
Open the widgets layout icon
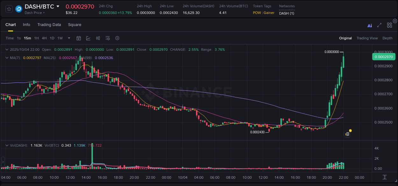click(389, 25)
